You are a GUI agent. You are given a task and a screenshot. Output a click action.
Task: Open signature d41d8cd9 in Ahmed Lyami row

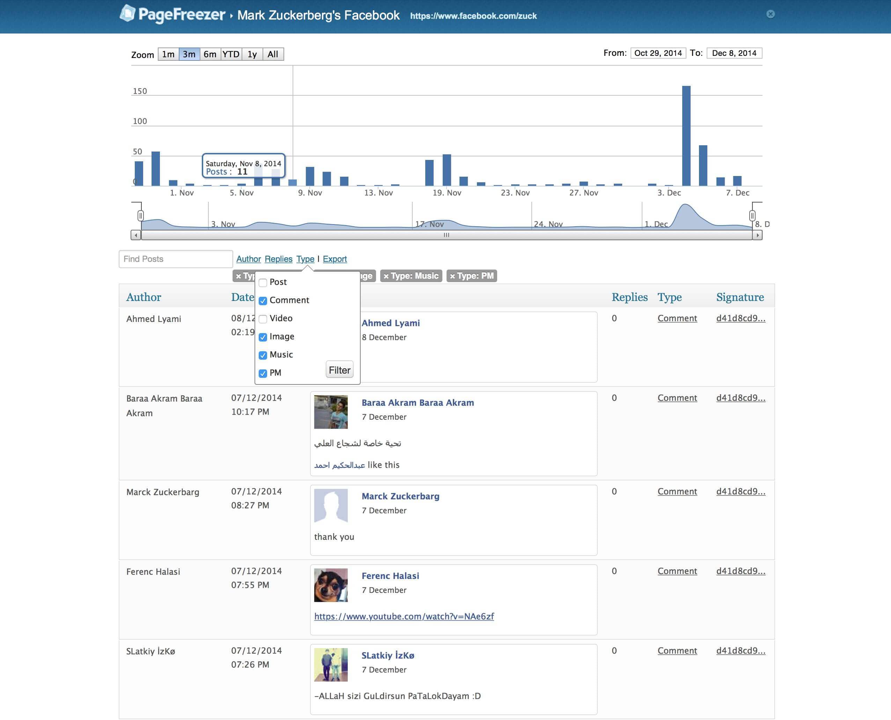coord(741,318)
